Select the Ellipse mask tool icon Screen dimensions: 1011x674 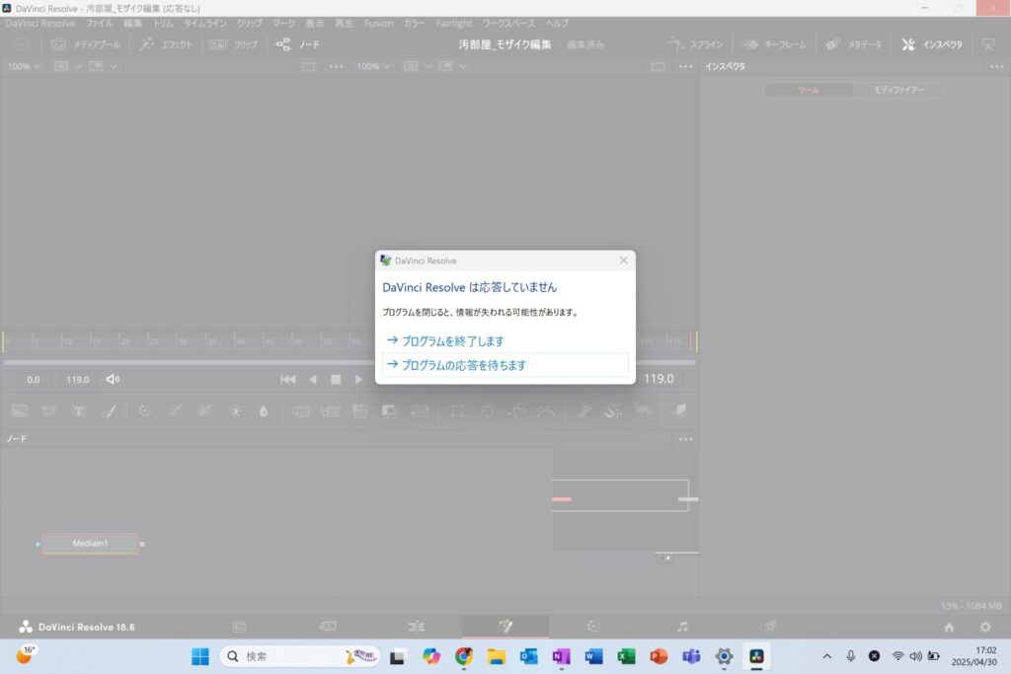pos(488,411)
